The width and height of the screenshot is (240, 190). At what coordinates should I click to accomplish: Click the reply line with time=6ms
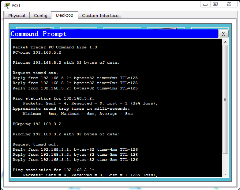75,78
